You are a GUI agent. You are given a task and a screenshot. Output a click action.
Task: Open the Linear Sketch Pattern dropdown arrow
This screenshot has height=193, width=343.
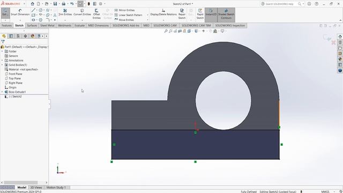tap(147, 15)
